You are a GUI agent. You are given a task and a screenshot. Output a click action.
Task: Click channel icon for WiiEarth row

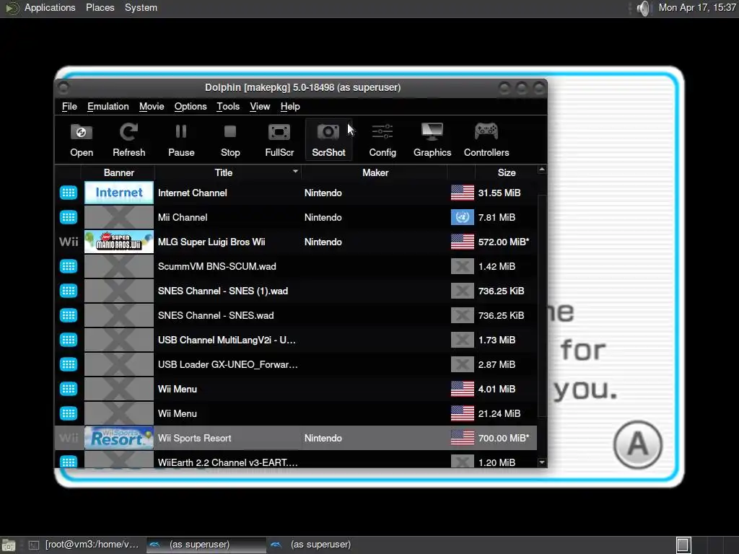[69, 462]
